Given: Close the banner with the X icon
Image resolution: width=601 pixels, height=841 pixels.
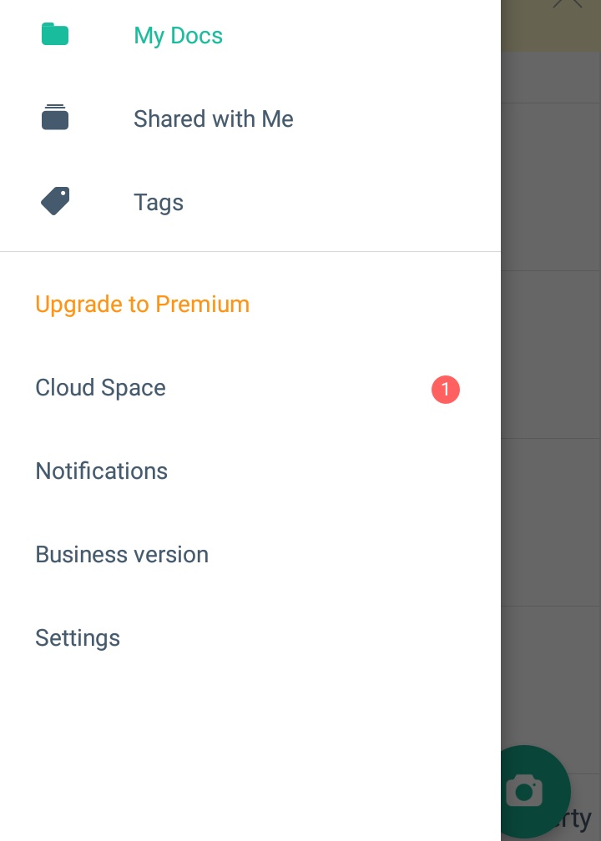Looking at the screenshot, I should pyautogui.click(x=568, y=4).
